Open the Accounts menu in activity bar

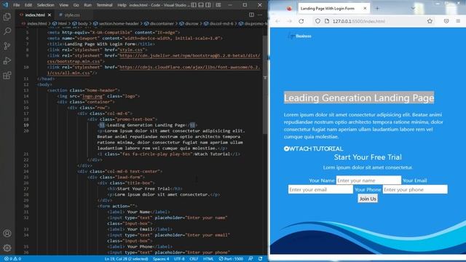click(x=7, y=233)
